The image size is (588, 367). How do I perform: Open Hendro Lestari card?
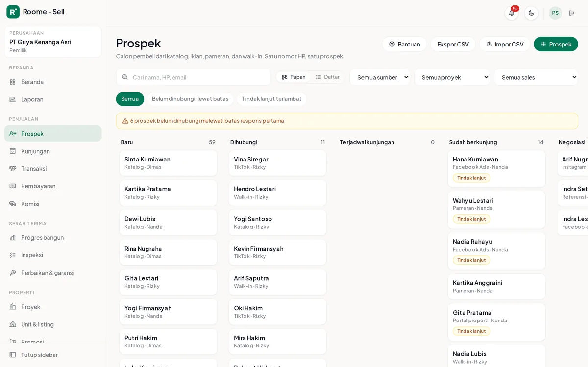[277, 193]
